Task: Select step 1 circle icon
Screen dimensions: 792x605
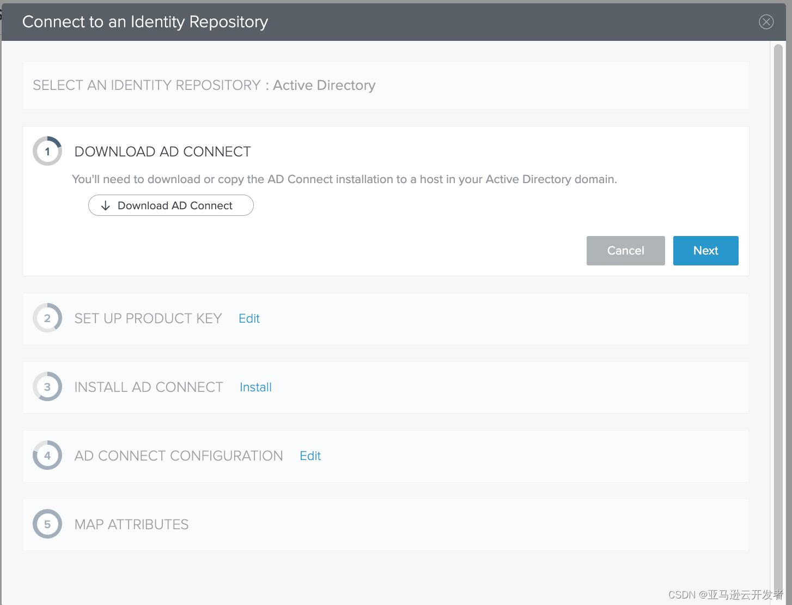Action: pos(47,151)
